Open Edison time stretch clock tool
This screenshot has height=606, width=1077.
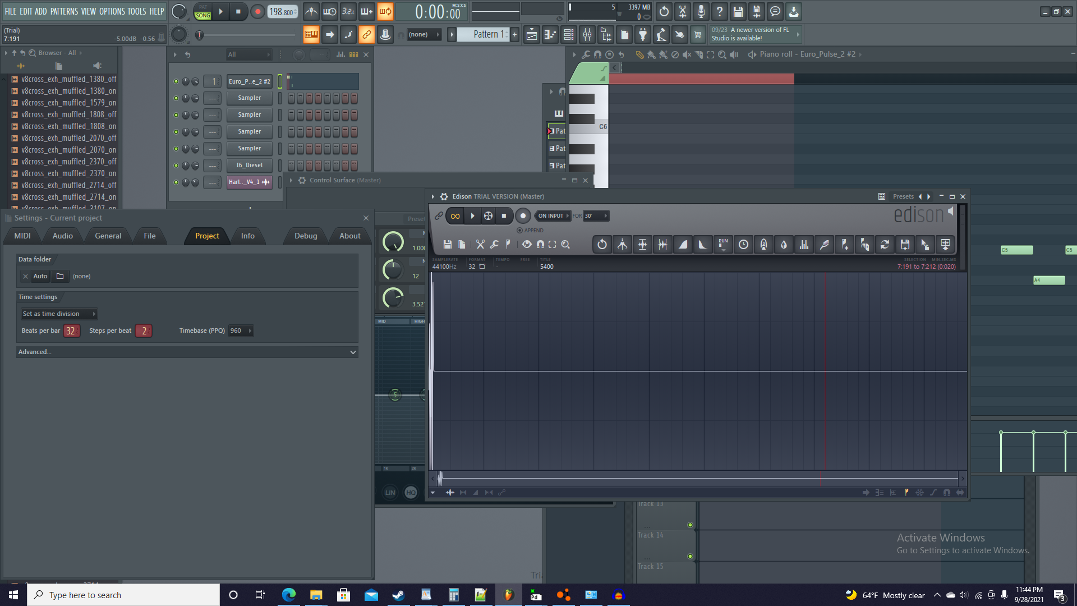tap(743, 245)
